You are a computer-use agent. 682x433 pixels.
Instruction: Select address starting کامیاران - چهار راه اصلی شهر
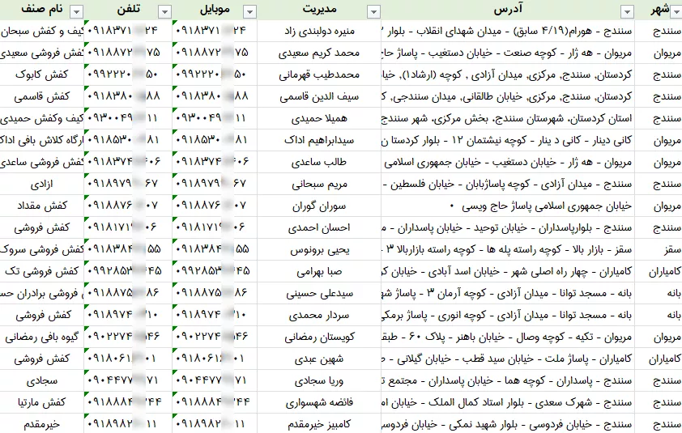click(x=508, y=271)
